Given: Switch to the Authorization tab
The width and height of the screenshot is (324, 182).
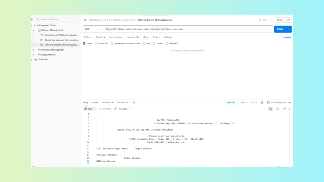Looking at the screenshot, I should coord(116,37).
